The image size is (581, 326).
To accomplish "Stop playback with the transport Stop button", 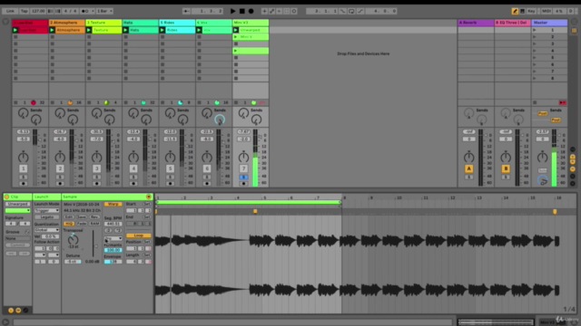I will pos(242,11).
